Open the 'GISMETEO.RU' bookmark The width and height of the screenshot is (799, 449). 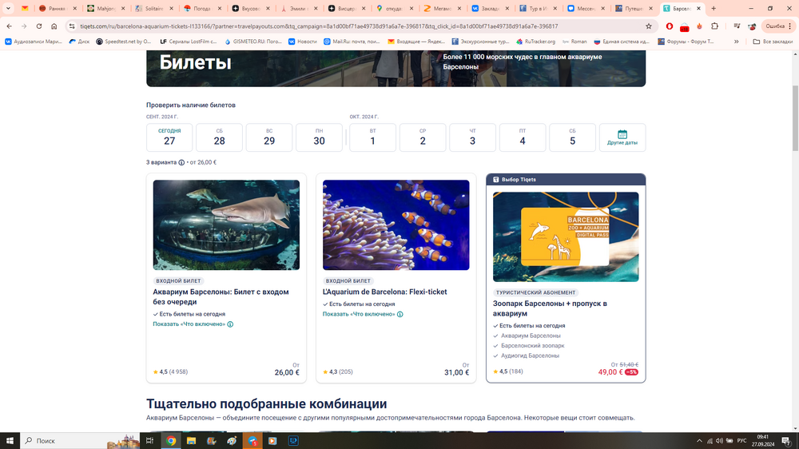click(252, 42)
